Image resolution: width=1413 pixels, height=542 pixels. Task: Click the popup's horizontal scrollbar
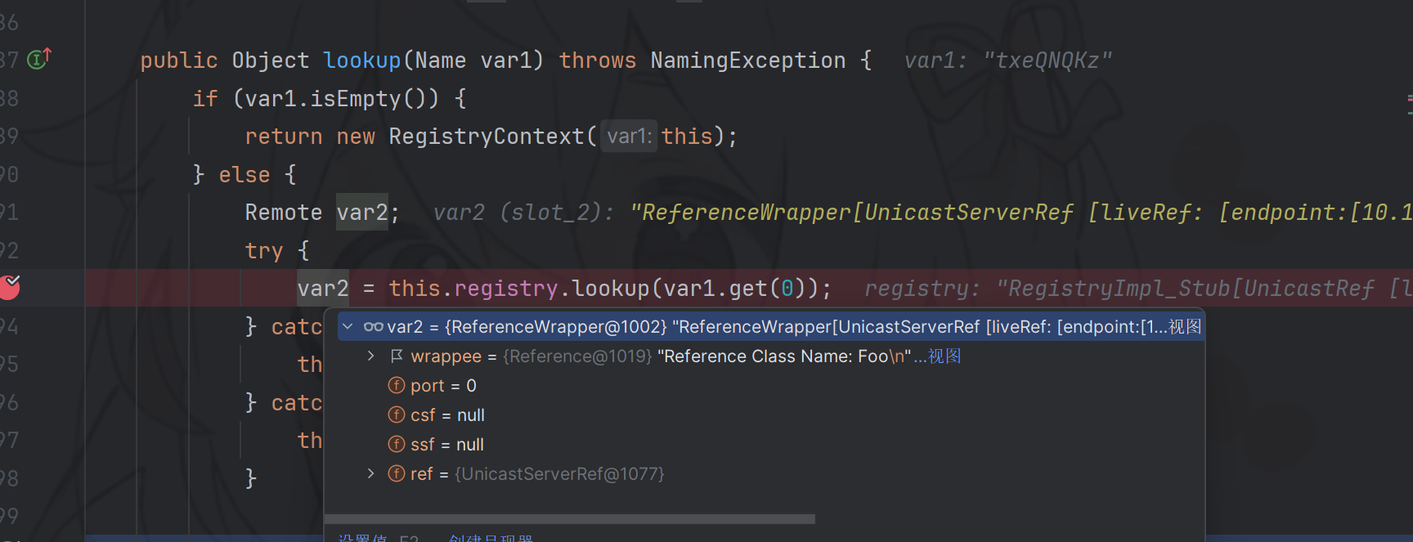(x=569, y=519)
